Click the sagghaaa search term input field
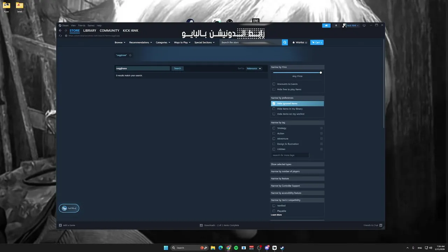The width and height of the screenshot is (448, 252). [142, 69]
